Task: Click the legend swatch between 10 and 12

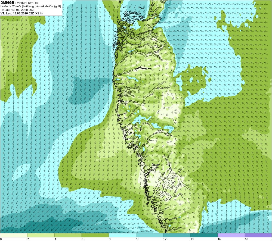Action: point(150,235)
